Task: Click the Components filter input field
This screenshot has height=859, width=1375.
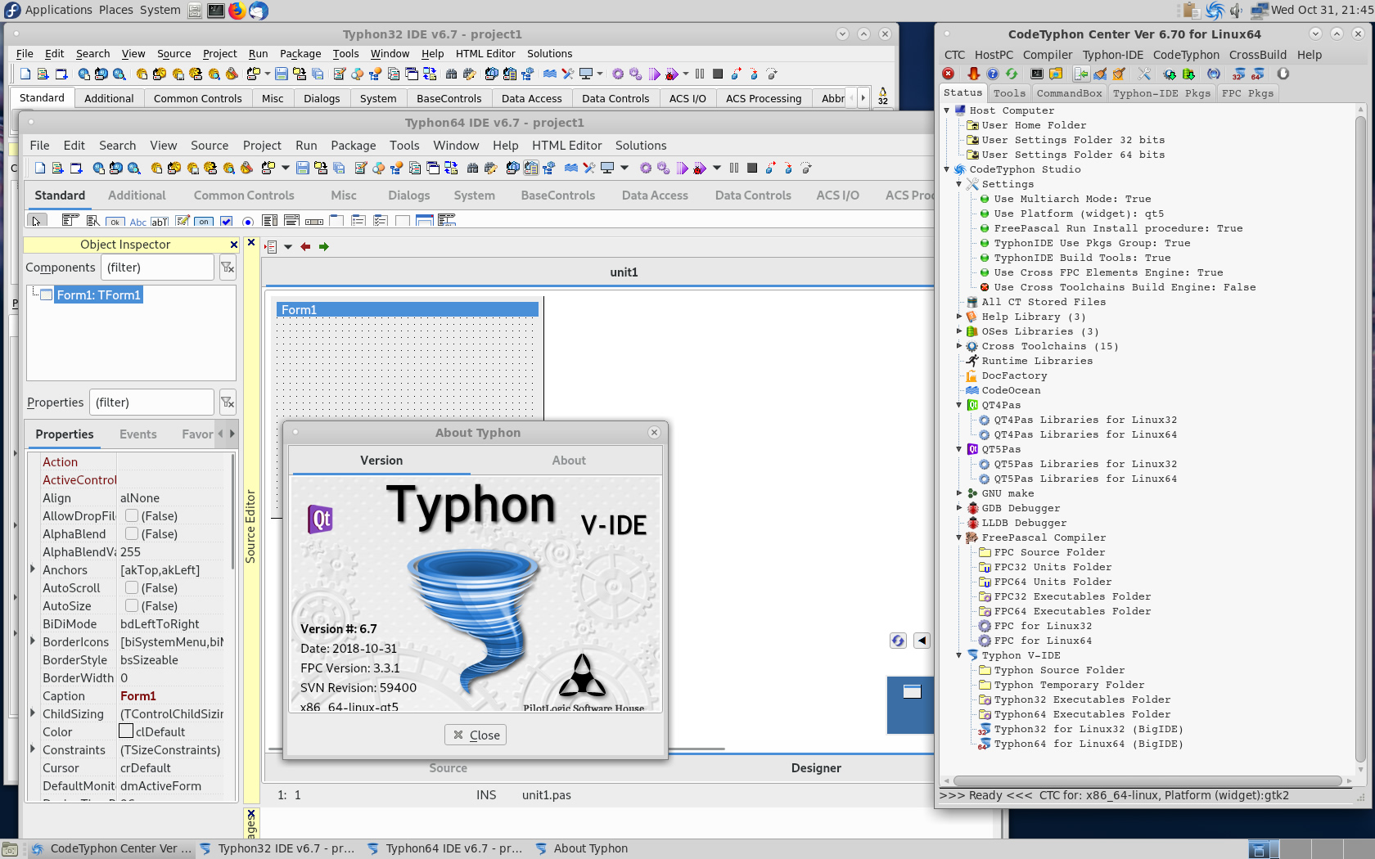Action: (x=157, y=268)
